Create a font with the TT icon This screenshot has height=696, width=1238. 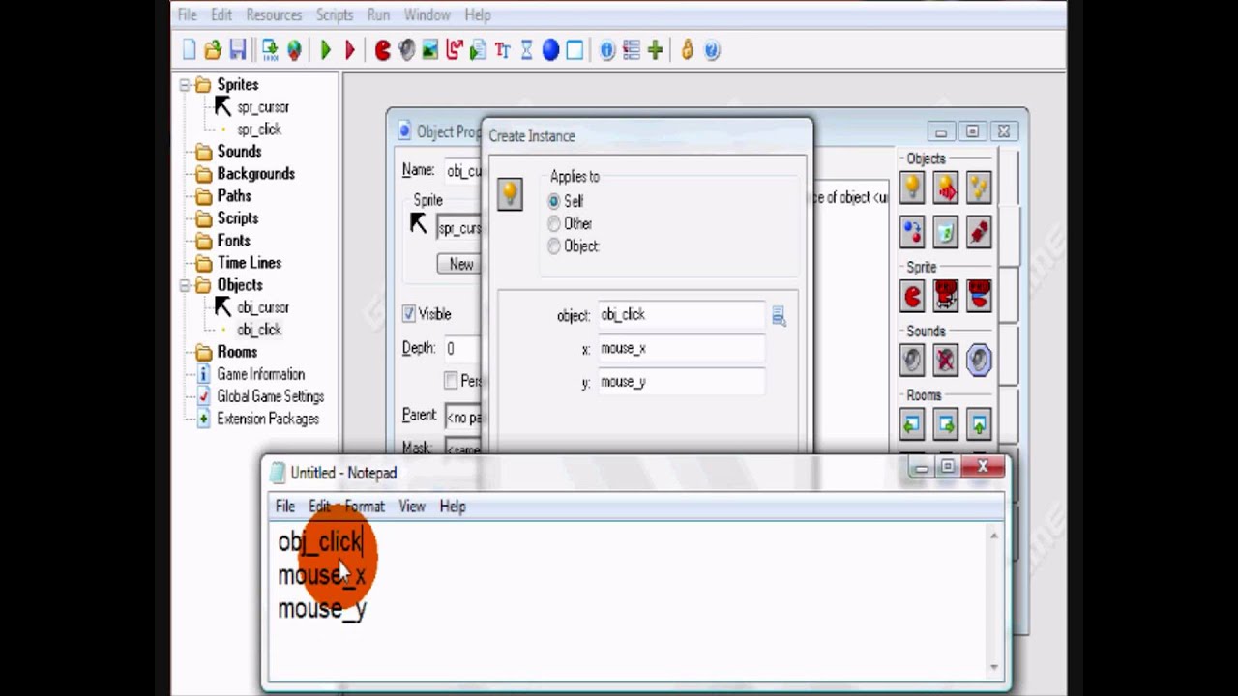tap(502, 50)
